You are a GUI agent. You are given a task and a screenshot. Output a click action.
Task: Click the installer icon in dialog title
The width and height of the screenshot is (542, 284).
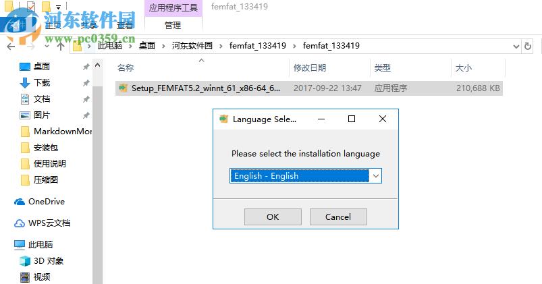coord(223,119)
